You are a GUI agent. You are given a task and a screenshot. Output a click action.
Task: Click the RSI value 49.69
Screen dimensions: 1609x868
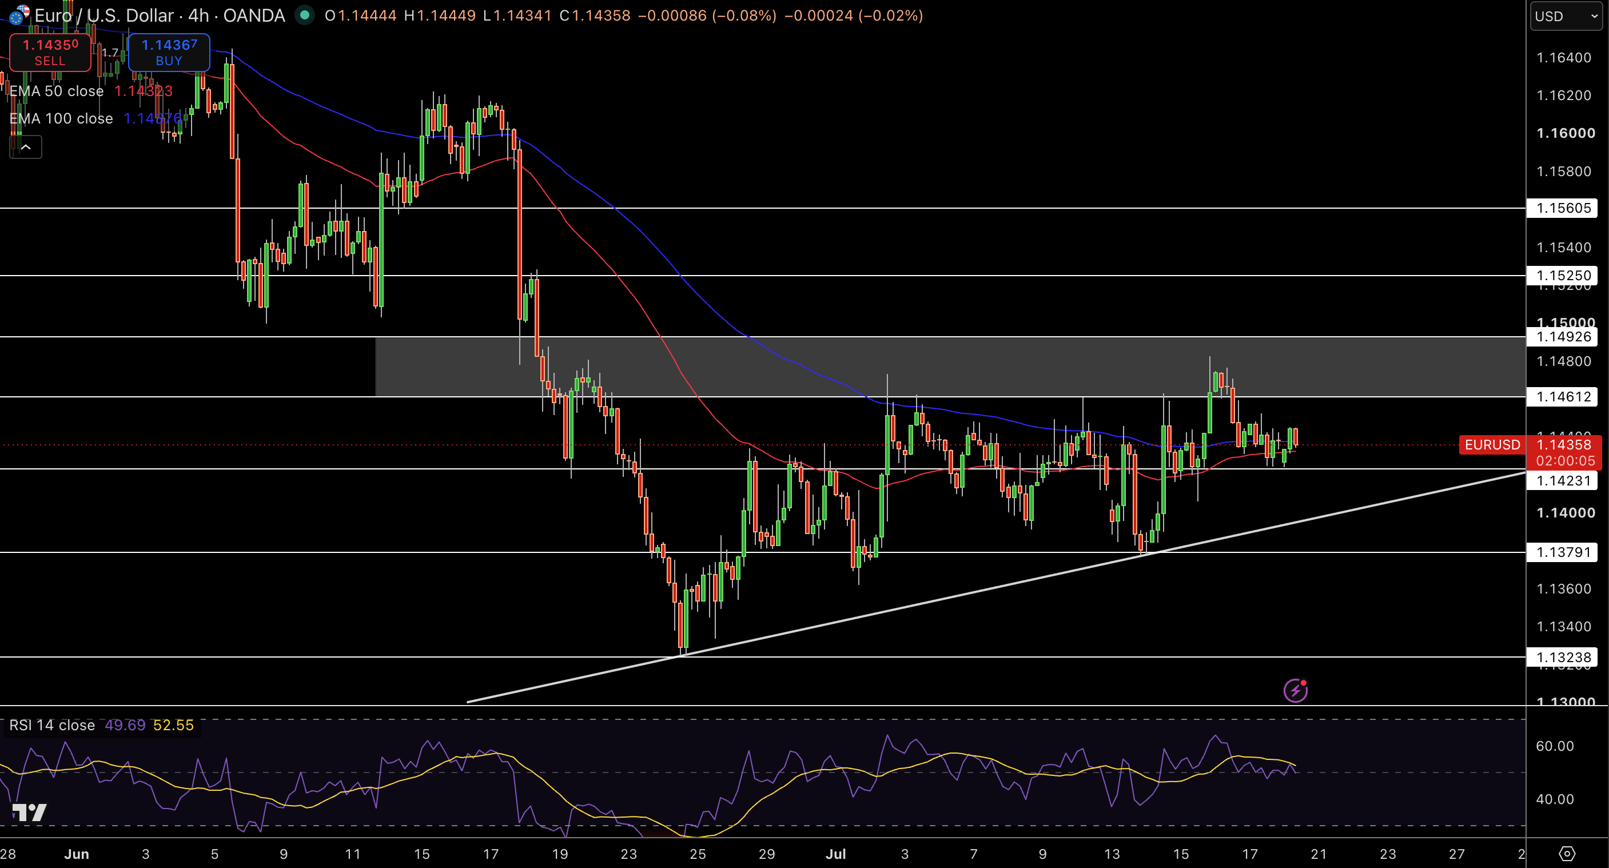click(x=125, y=725)
